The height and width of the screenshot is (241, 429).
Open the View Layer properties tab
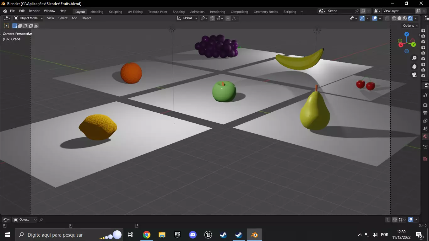click(x=425, y=120)
